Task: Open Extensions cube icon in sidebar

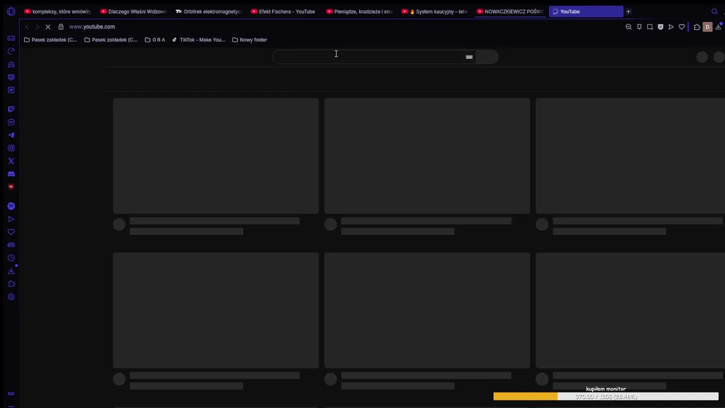Action: pyautogui.click(x=11, y=284)
